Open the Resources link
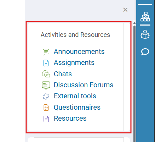 point(70,118)
